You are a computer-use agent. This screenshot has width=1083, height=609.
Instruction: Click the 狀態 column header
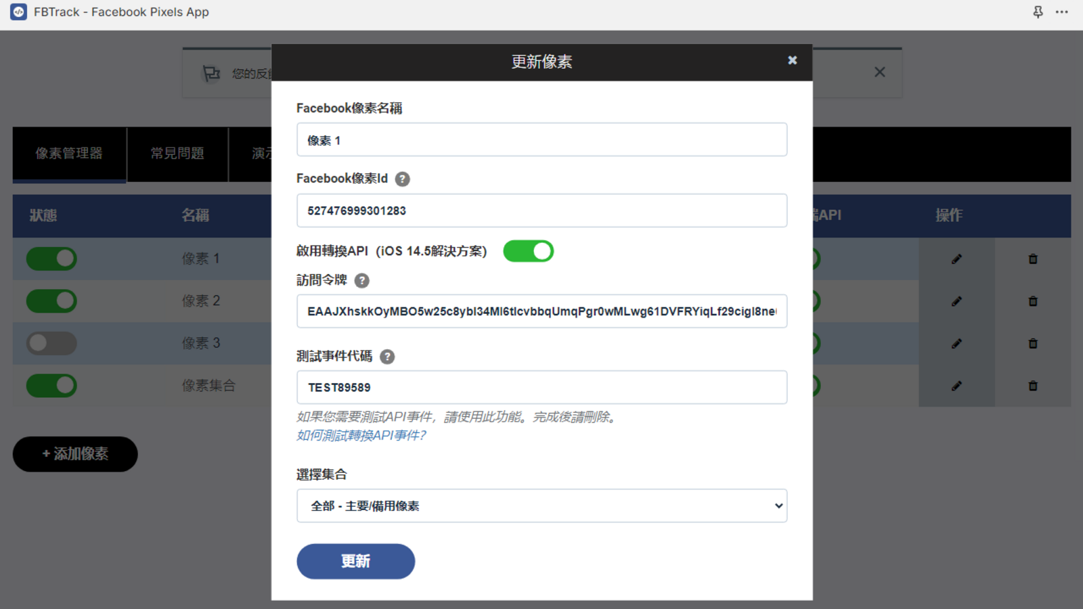pyautogui.click(x=43, y=216)
